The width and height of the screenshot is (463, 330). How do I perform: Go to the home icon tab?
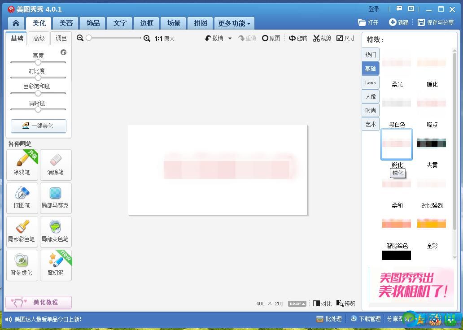click(x=16, y=23)
